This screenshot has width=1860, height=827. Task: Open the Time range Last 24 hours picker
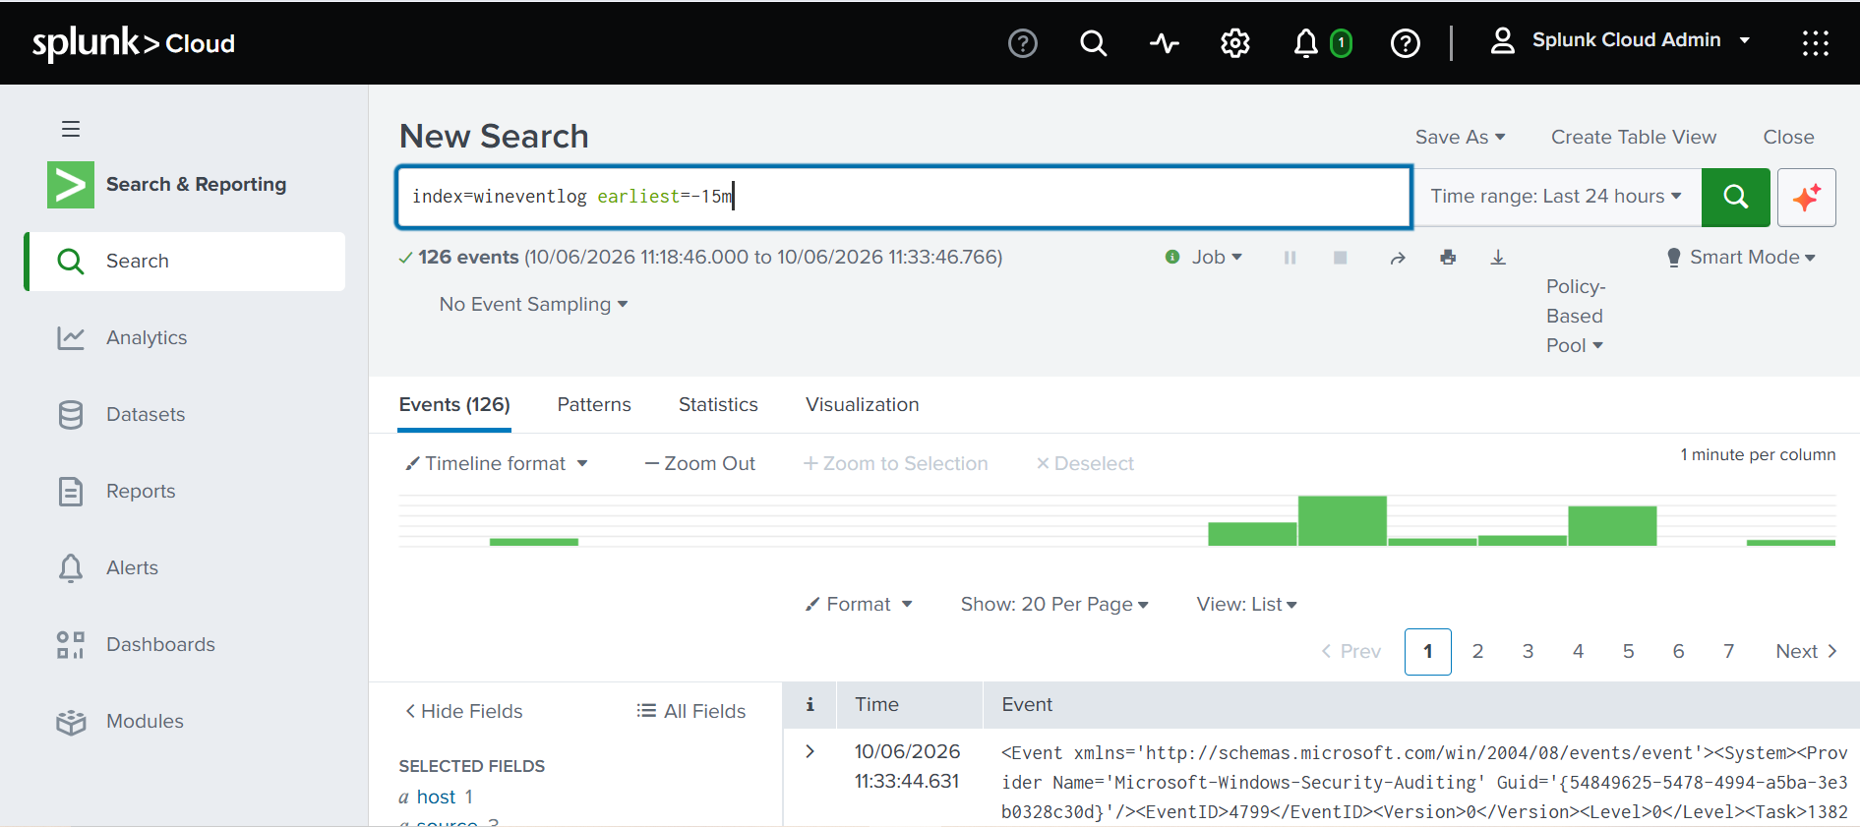coord(1556,197)
